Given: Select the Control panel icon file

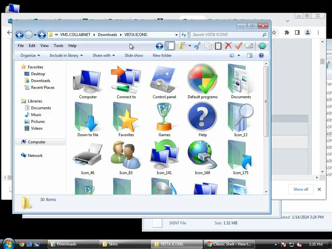Looking at the screenshot, I should [x=164, y=82].
